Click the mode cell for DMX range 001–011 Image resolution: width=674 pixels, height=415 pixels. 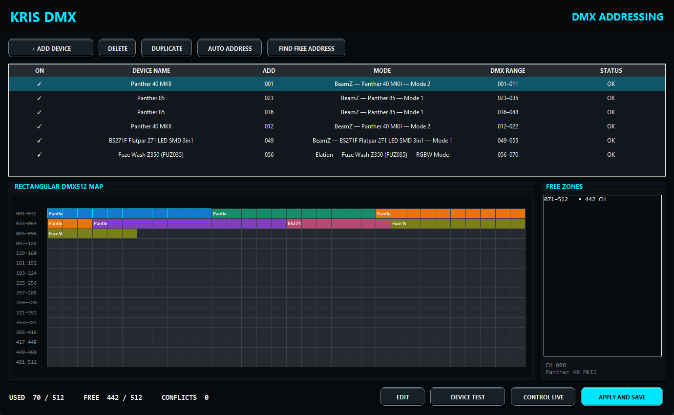382,84
